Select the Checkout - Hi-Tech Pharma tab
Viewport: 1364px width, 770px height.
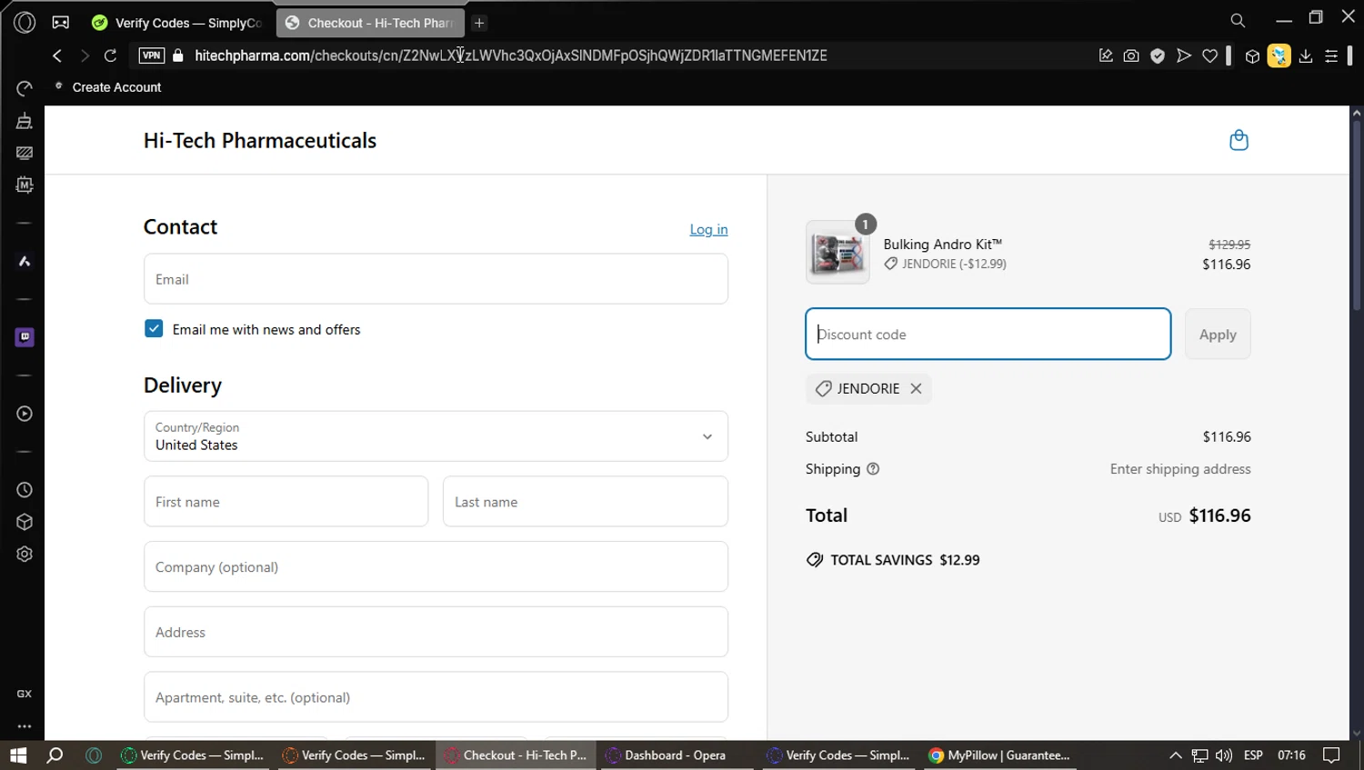click(x=370, y=23)
